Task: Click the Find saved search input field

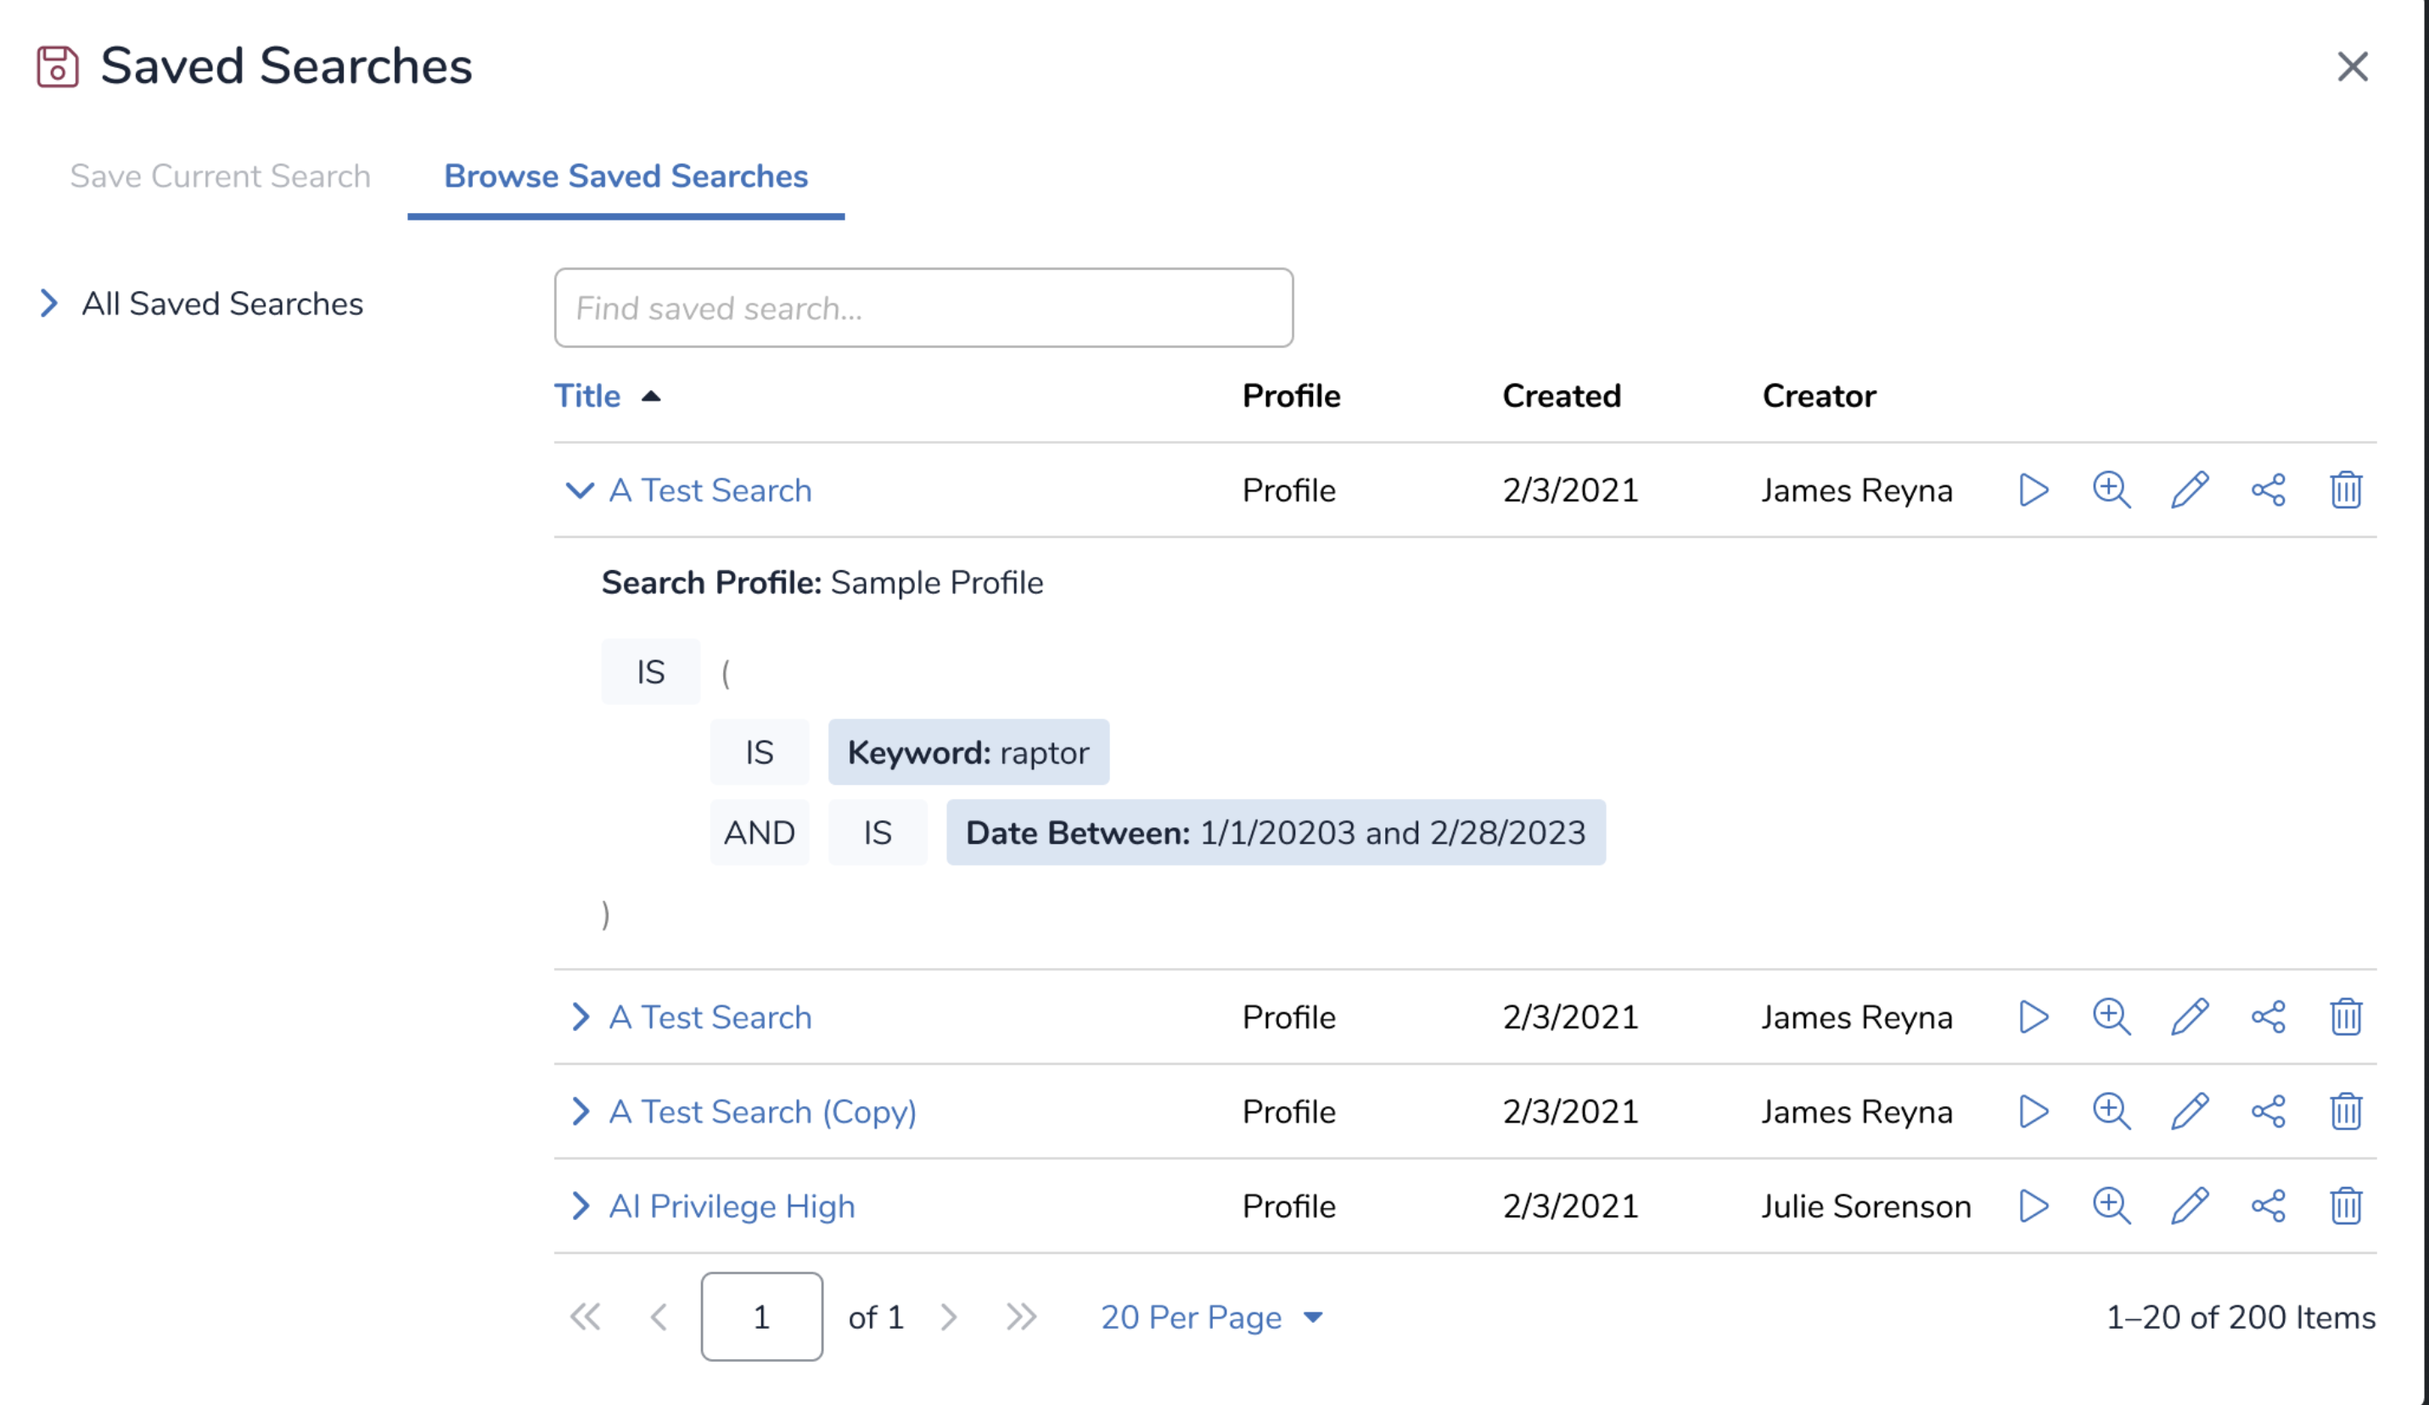Action: (x=923, y=308)
